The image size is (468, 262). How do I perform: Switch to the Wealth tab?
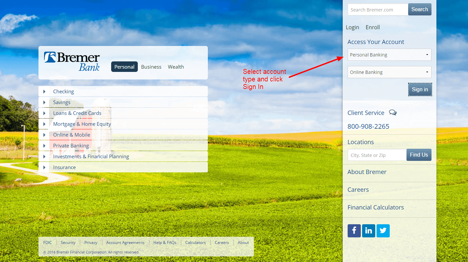click(x=176, y=67)
